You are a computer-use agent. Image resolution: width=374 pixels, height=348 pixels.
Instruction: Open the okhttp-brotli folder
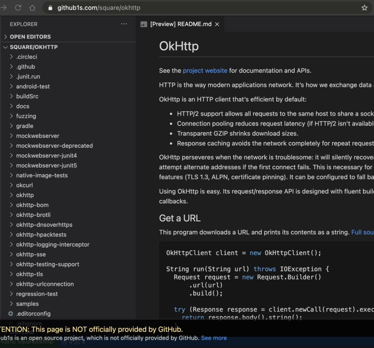point(68,215)
